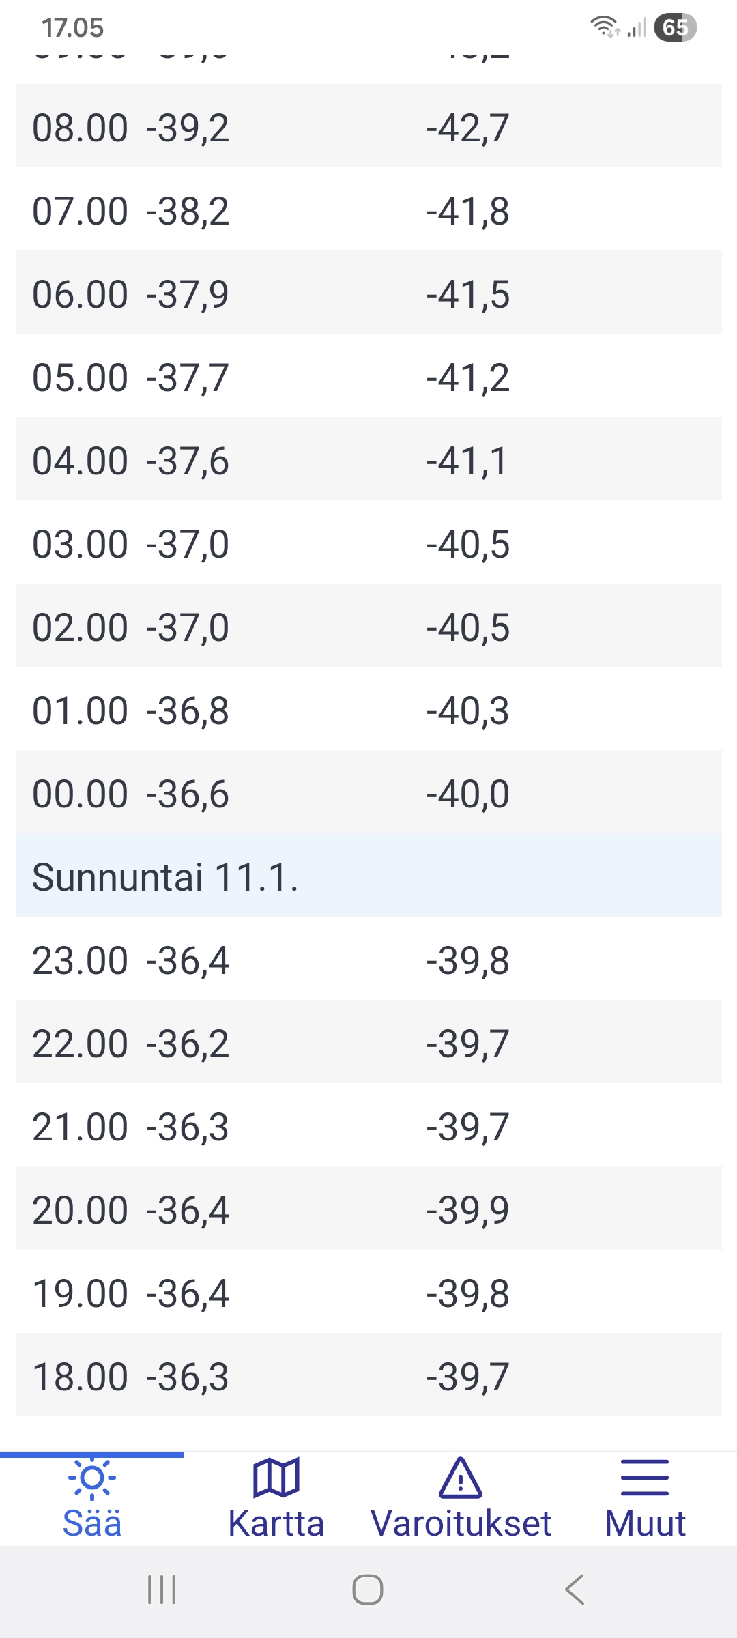Viewport: 737px width, 1638px height.
Task: Tap the battery indicator showing 65
Action: 675,28
